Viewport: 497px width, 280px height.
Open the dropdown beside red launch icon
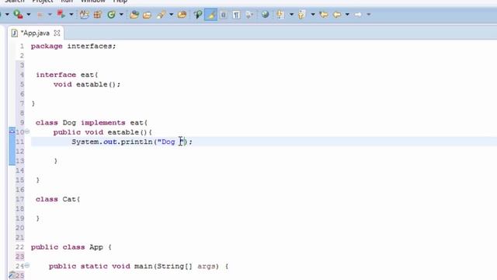tap(71, 14)
